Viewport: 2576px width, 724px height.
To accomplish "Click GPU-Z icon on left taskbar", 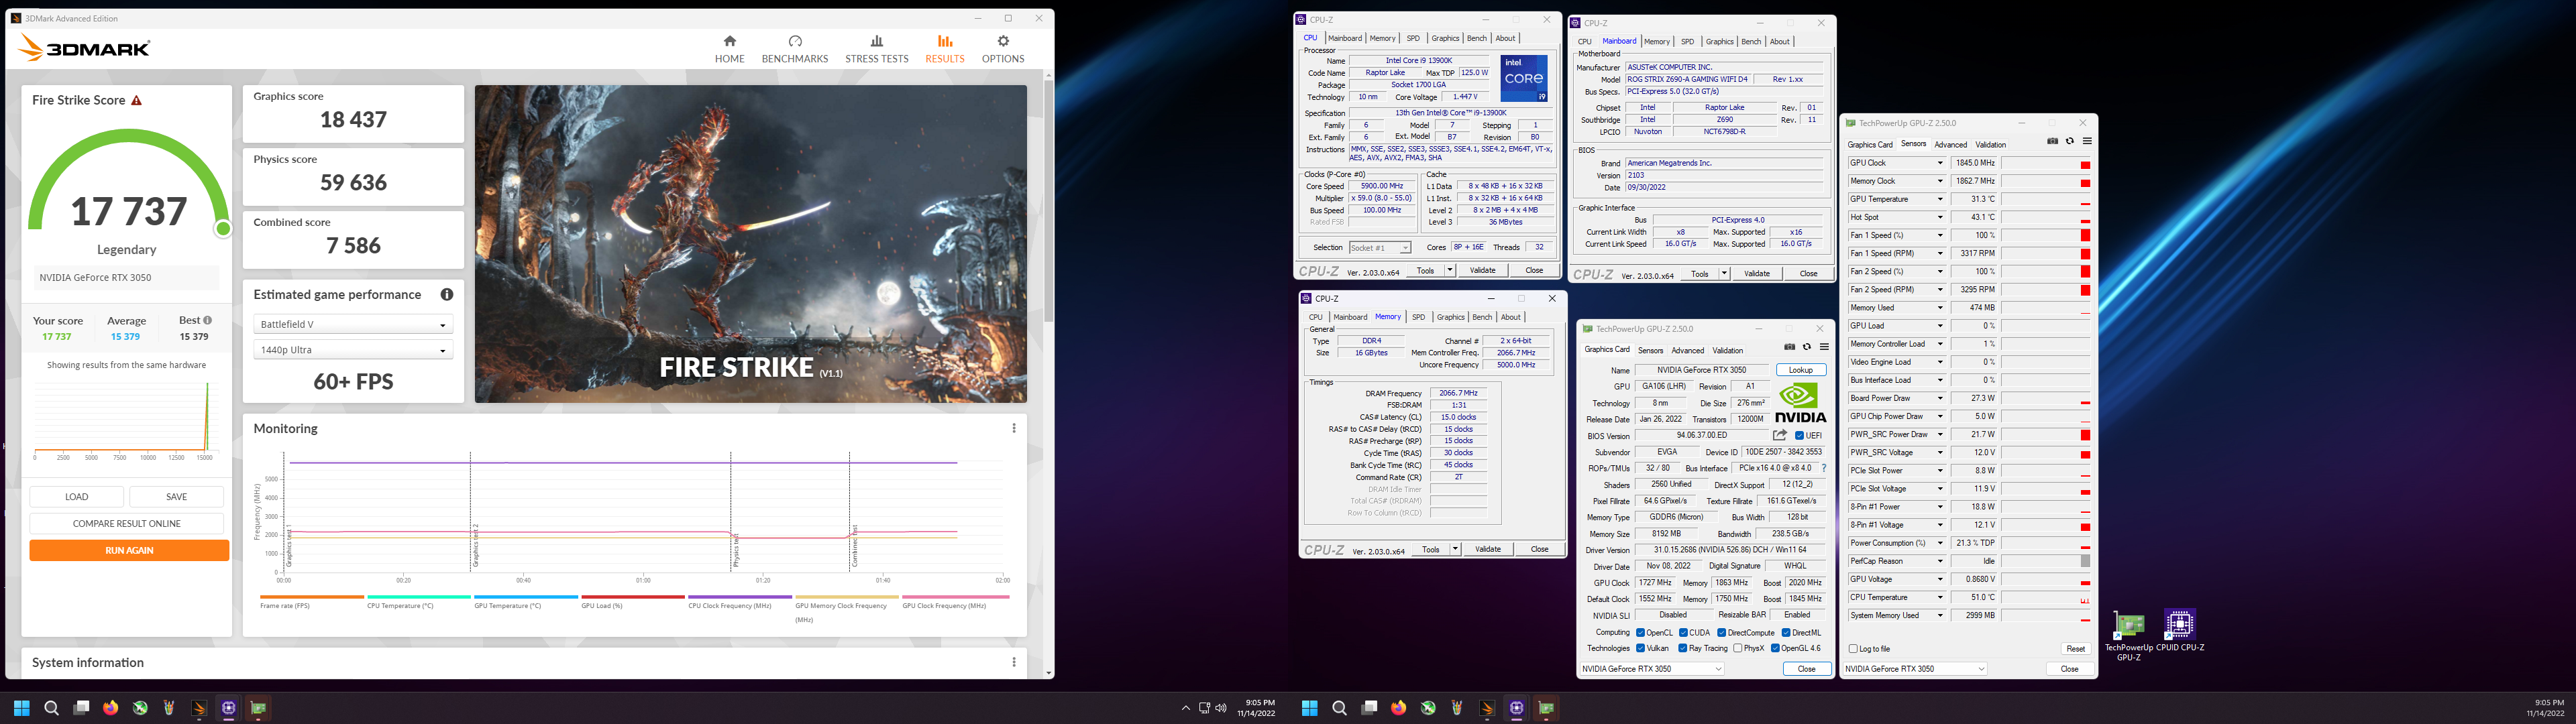I will coord(258,708).
